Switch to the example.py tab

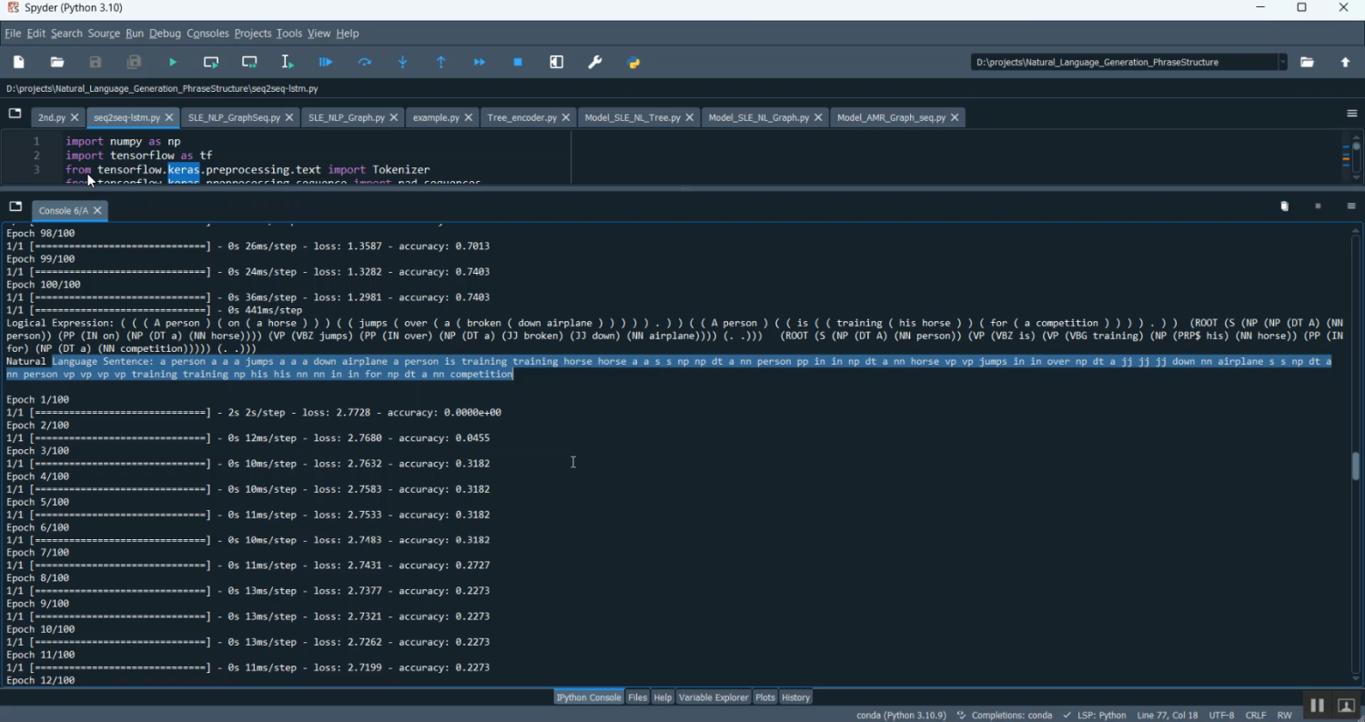[436, 117]
